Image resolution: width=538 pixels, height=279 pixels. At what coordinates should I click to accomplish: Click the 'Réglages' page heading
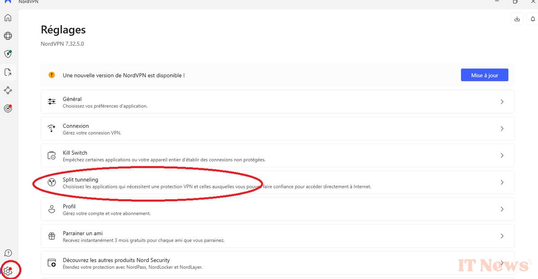63,30
